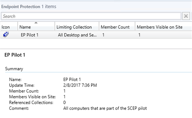
Task: Sort by the Name column header
Action: point(25,27)
